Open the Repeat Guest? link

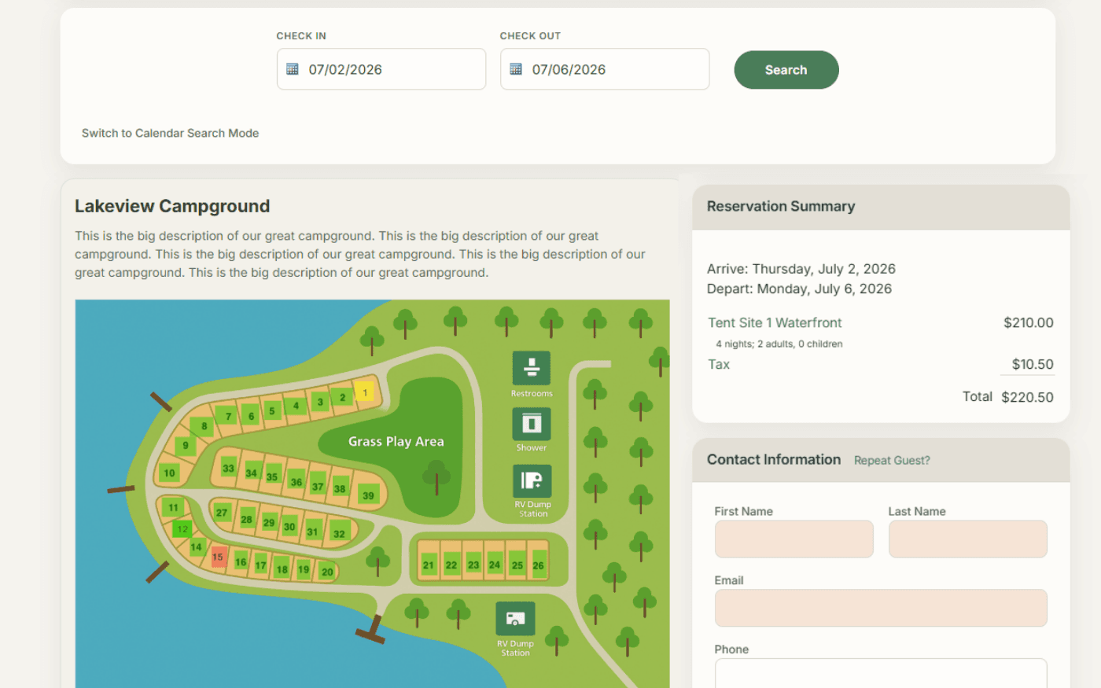click(x=892, y=461)
